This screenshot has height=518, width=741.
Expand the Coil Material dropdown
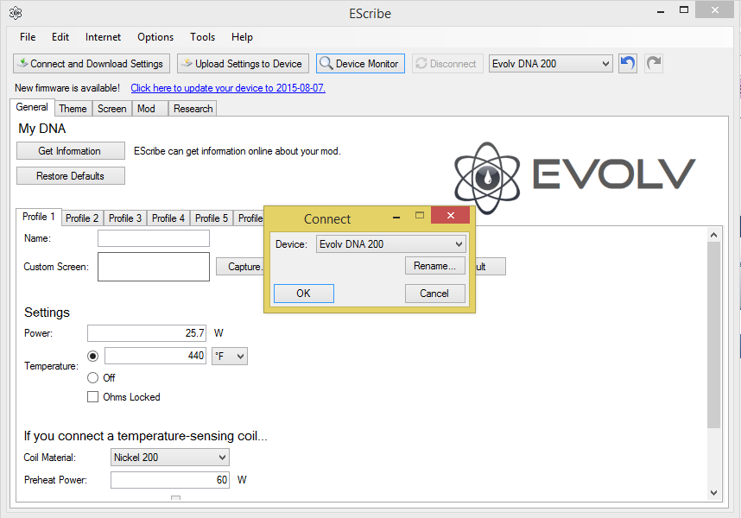(170, 458)
